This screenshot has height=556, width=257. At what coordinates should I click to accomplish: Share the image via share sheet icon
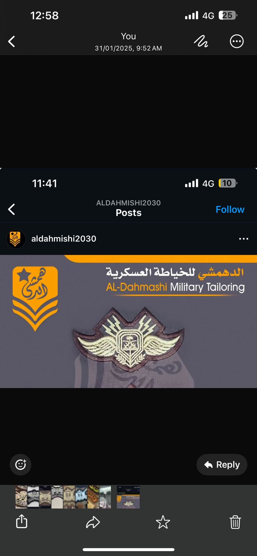click(22, 521)
